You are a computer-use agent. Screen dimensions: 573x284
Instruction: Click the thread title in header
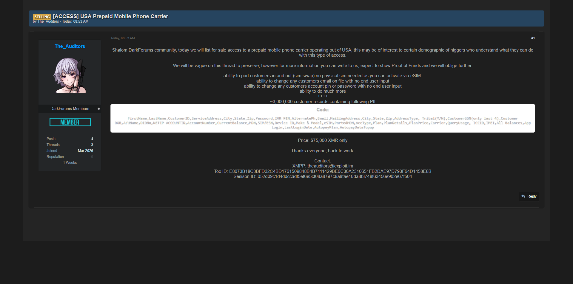(110, 16)
